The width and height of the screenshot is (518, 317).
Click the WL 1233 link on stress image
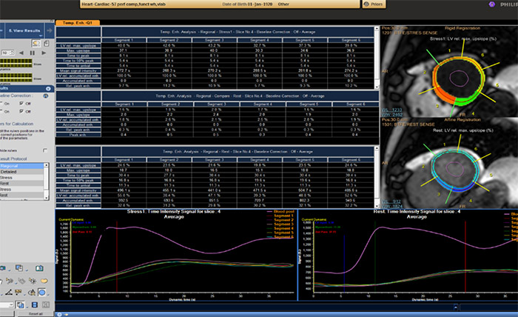(392, 110)
